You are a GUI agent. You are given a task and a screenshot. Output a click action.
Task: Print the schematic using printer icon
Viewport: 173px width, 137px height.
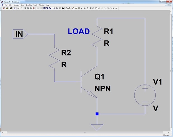pos(69,8)
